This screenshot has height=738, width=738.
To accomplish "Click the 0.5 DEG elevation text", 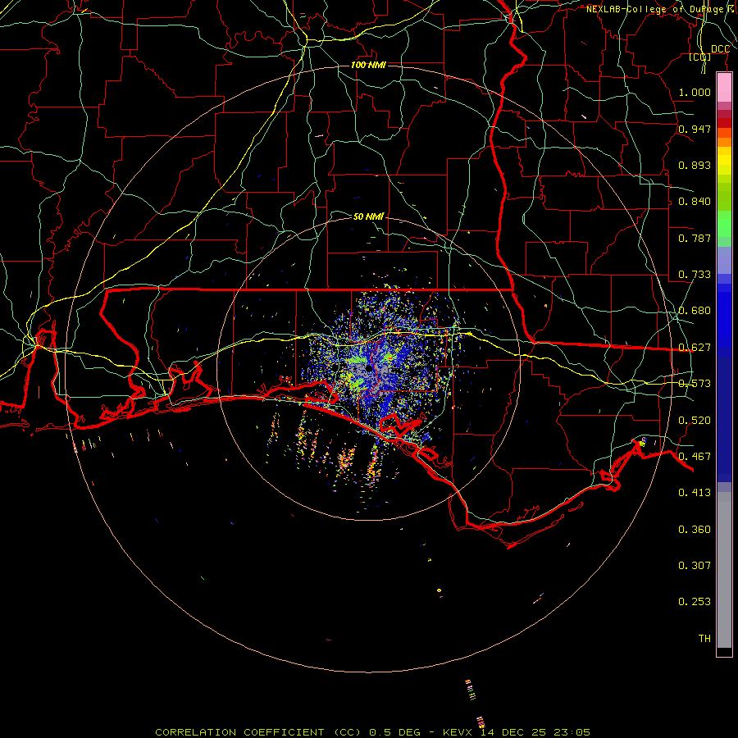I will 394,732.
